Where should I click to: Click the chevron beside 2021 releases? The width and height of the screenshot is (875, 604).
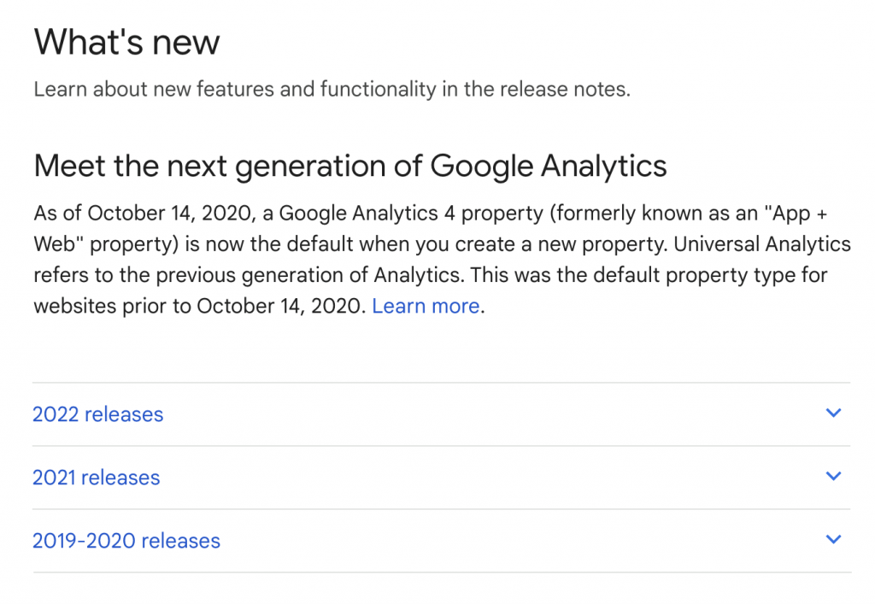(834, 477)
